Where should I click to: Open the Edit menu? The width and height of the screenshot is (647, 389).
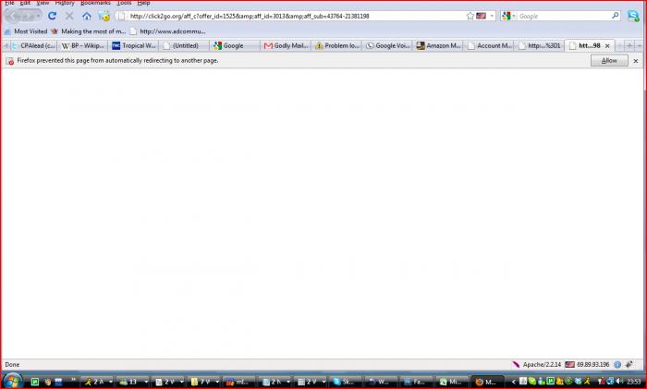pyautogui.click(x=25, y=3)
